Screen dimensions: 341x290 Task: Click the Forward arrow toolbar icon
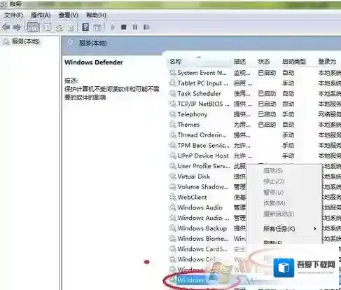(17, 27)
